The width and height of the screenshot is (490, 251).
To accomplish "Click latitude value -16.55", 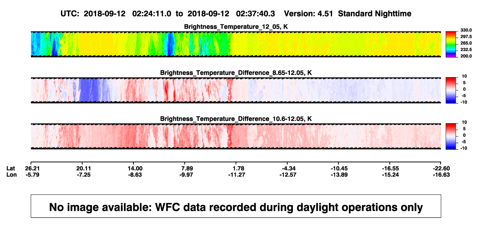I will [x=390, y=168].
